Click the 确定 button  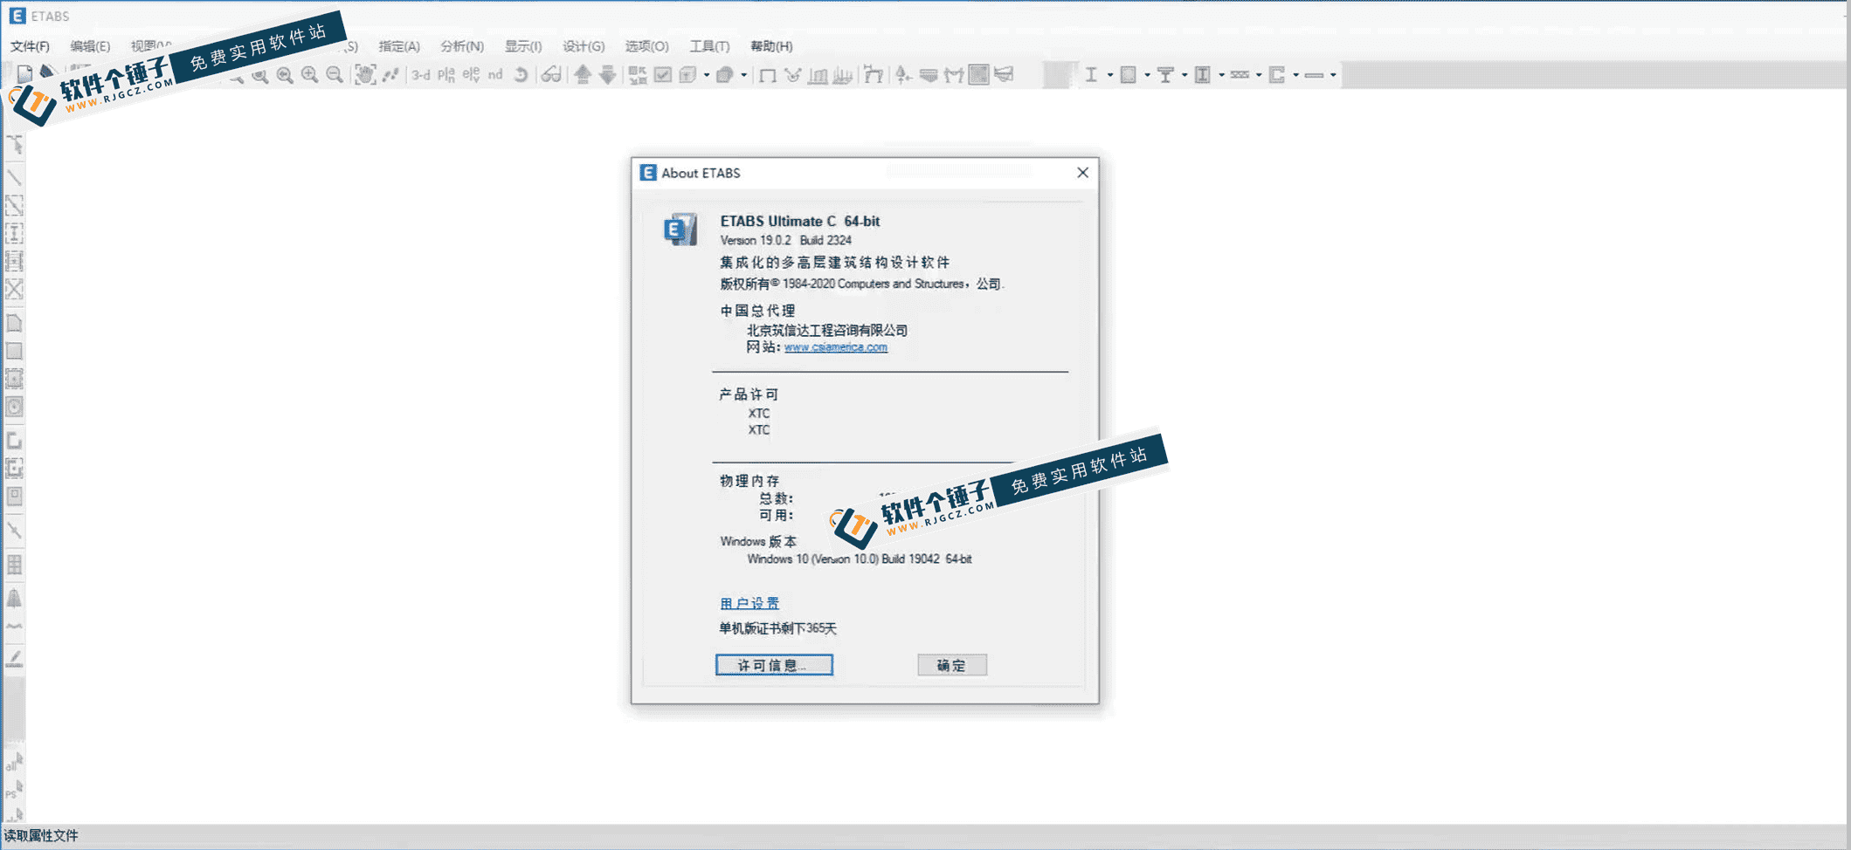click(x=952, y=665)
